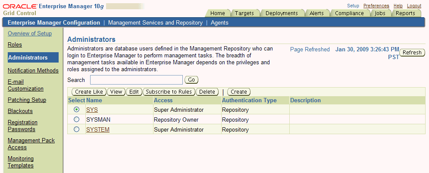Open Blackouts in sidebar
This screenshot has height=173, width=429.
click(x=20, y=111)
